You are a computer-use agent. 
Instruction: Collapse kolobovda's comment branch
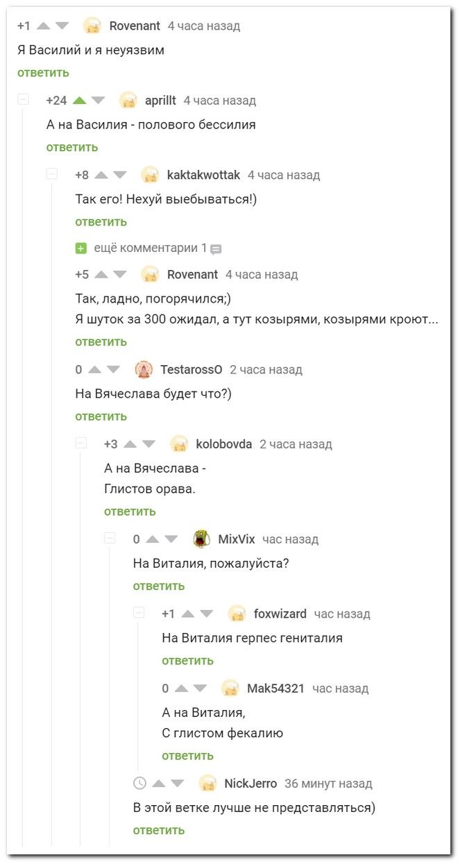[x=81, y=444]
